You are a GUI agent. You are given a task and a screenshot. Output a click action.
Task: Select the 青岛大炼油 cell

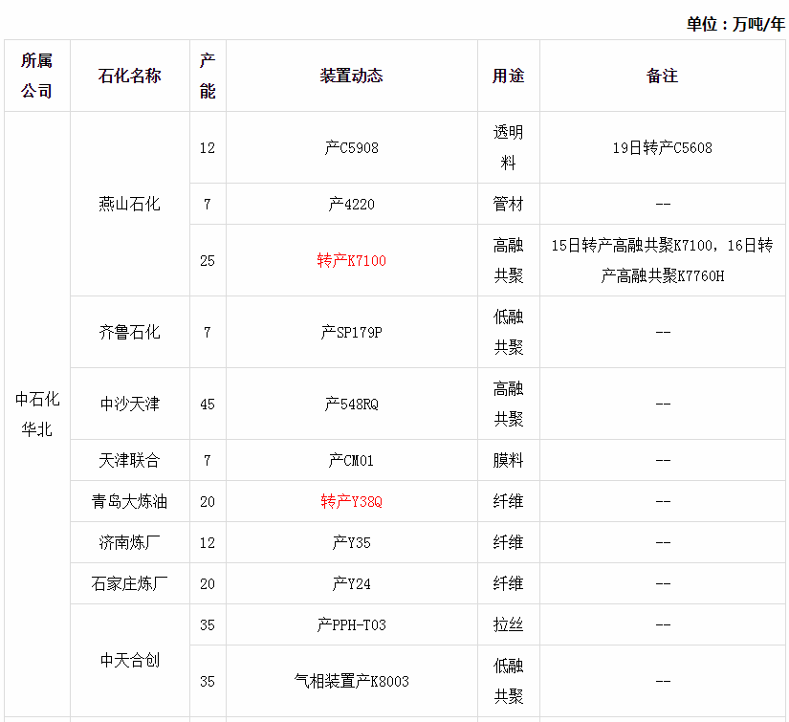(x=129, y=501)
